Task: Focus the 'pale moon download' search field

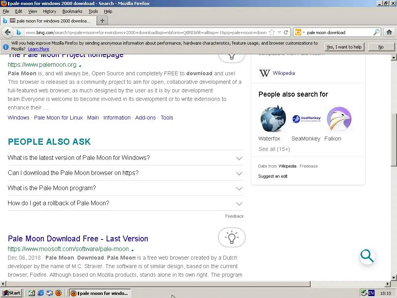Action: 339,33
